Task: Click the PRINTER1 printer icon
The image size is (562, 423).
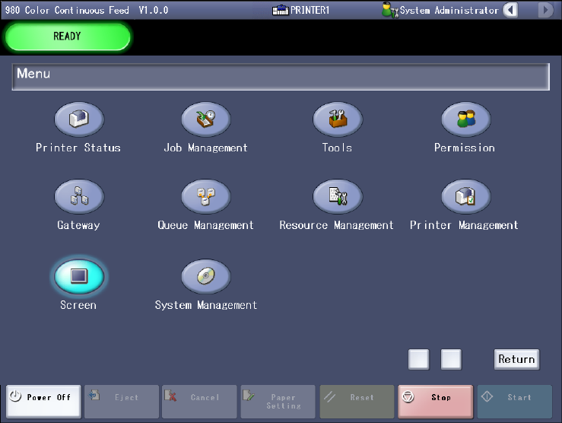Action: [x=281, y=10]
